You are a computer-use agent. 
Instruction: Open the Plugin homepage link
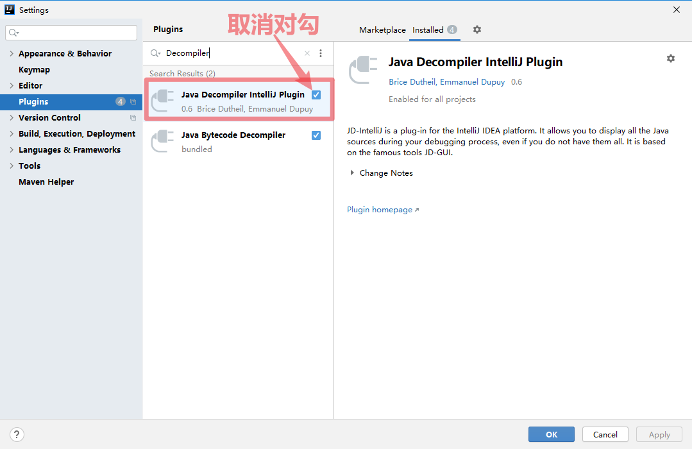pos(383,210)
